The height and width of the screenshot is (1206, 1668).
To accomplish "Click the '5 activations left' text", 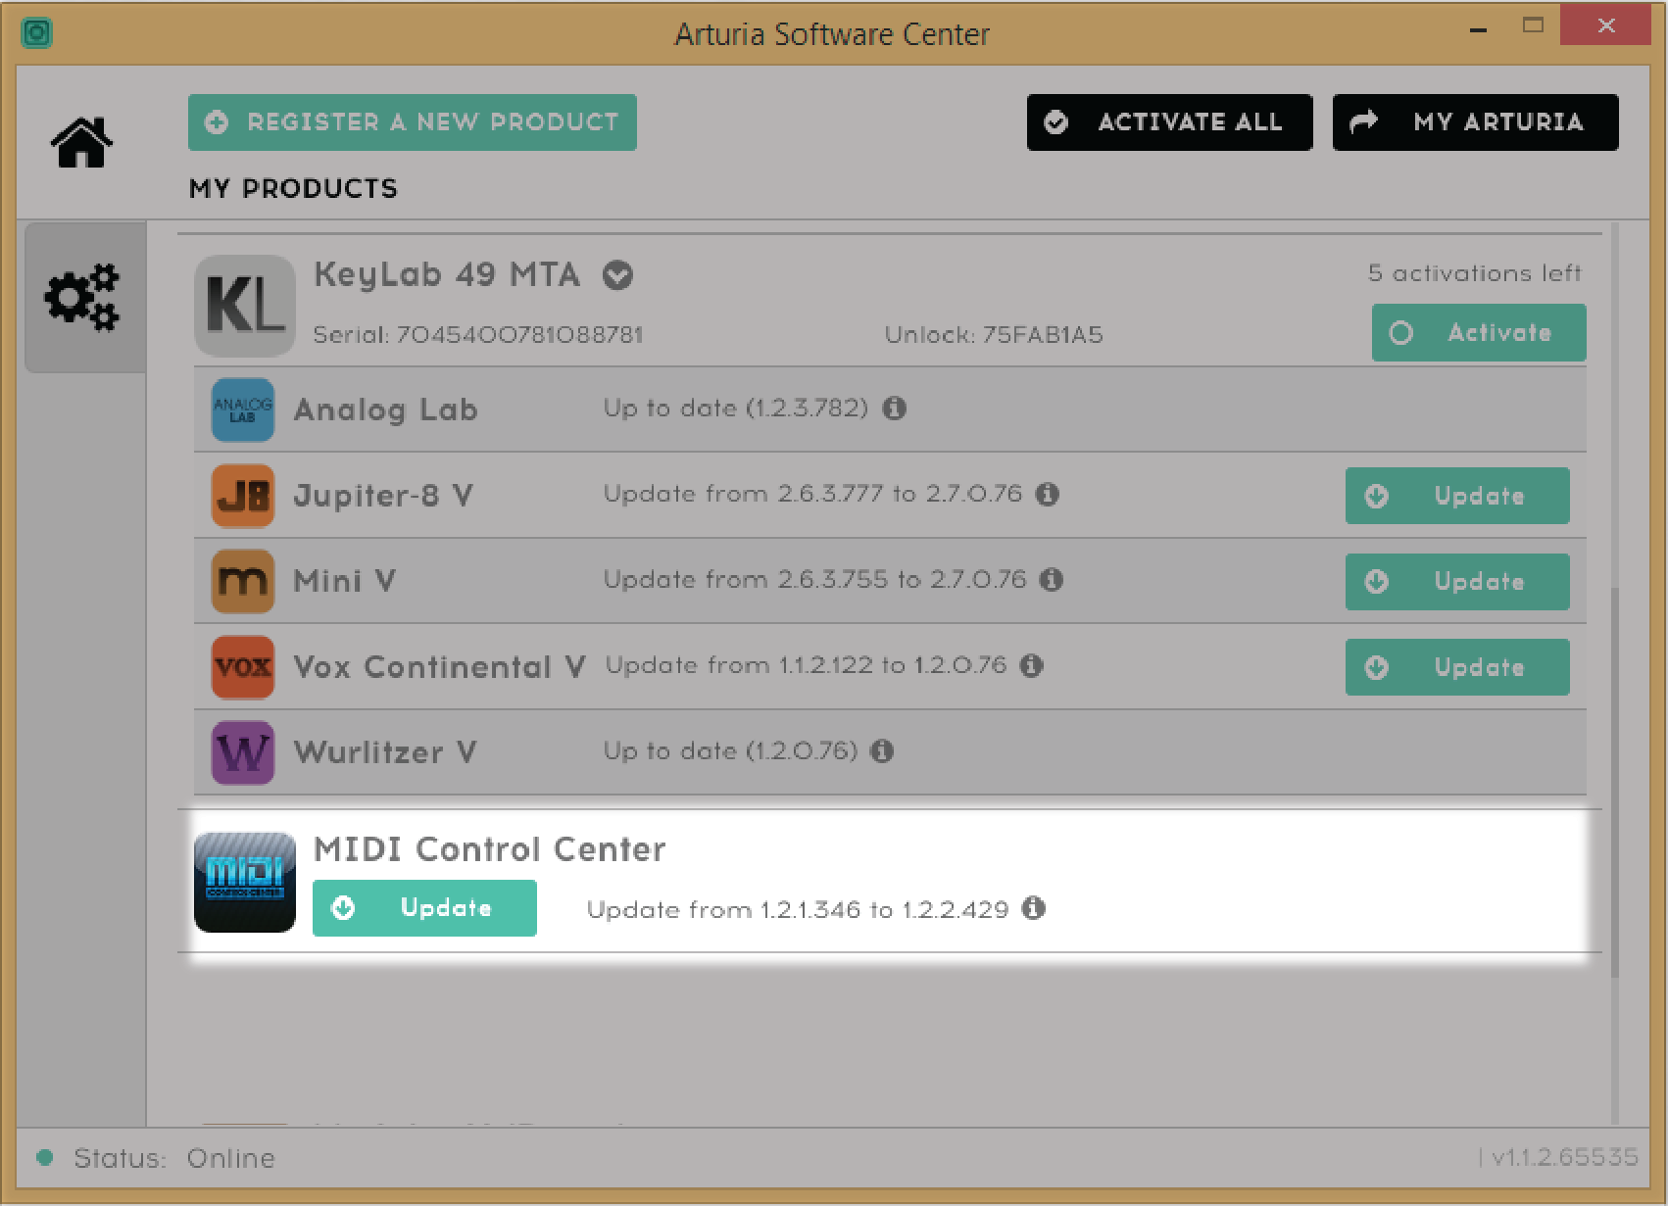I will click(x=1475, y=273).
